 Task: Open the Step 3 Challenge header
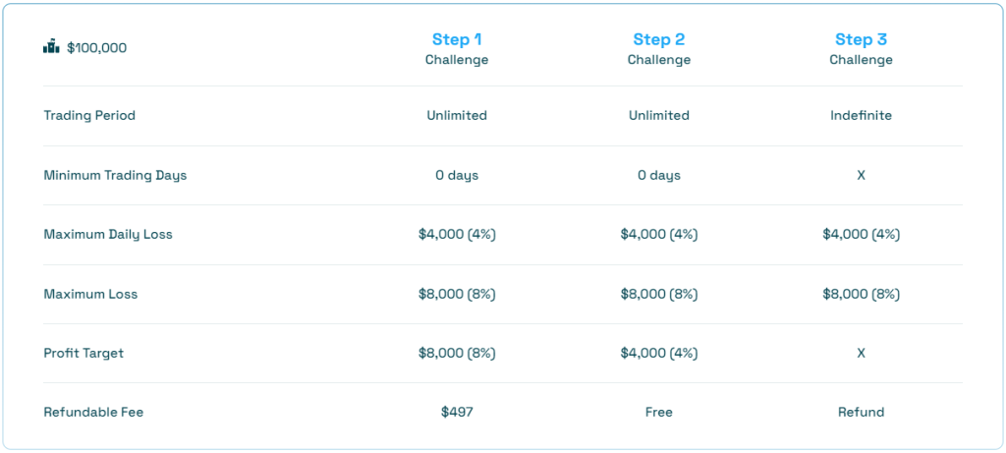click(x=861, y=49)
